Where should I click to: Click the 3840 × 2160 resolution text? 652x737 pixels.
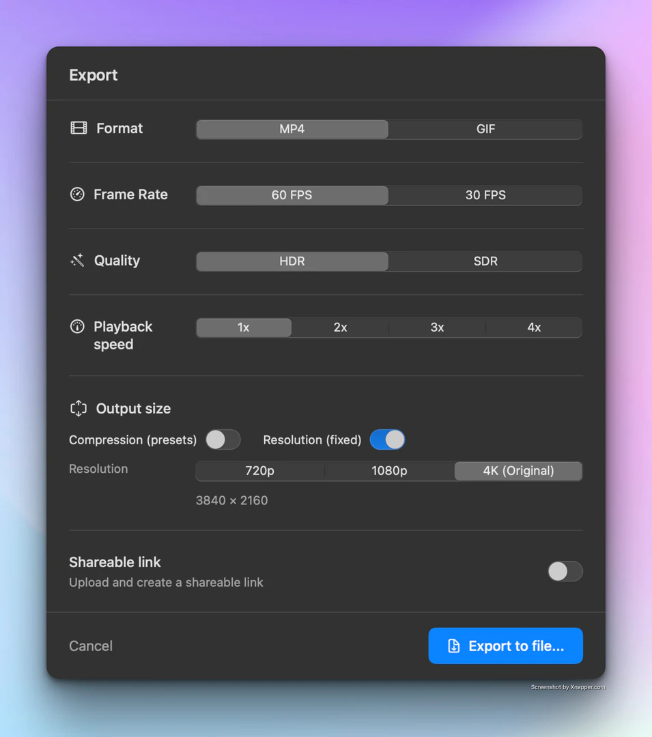tap(231, 500)
